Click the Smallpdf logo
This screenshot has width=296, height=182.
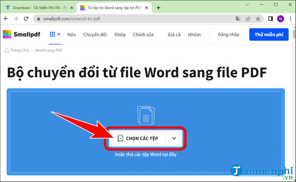pos(22,35)
